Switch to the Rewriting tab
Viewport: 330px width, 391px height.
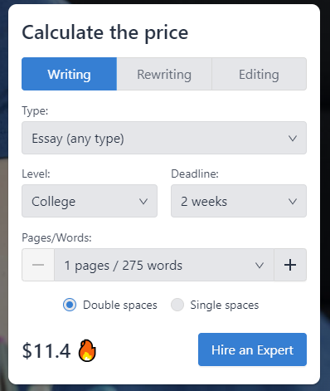pyautogui.click(x=164, y=74)
